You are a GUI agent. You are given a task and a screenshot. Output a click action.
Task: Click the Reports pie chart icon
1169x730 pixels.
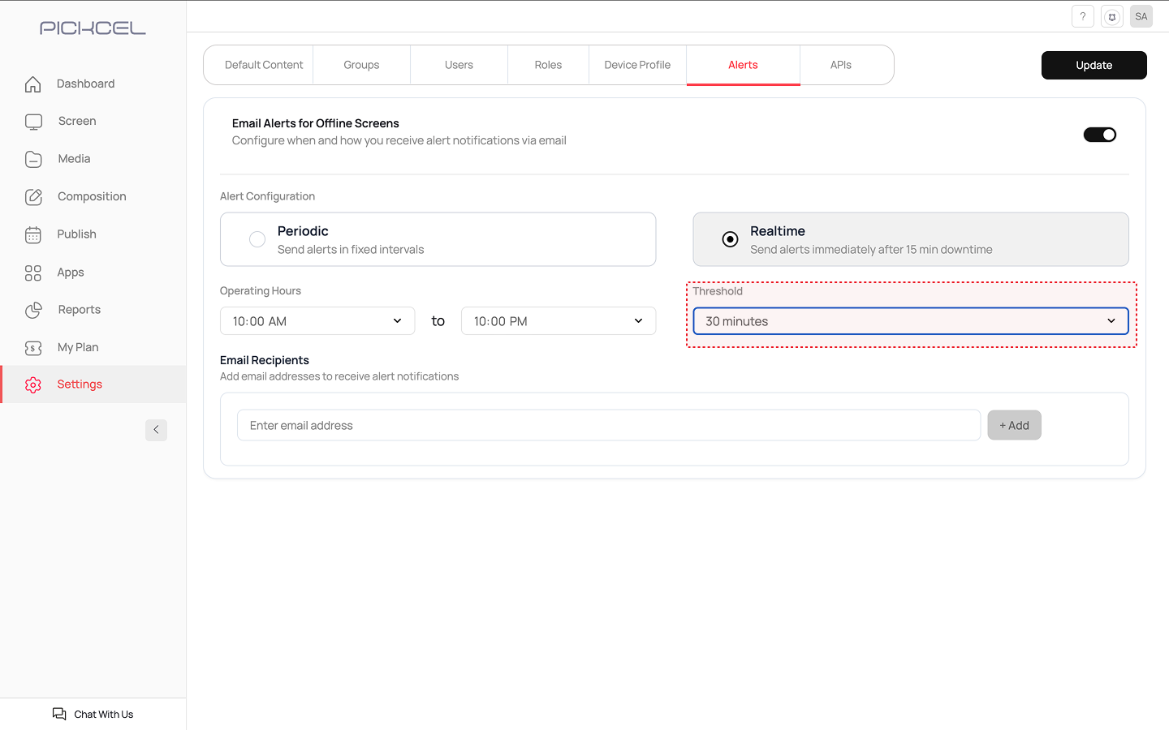coord(33,310)
